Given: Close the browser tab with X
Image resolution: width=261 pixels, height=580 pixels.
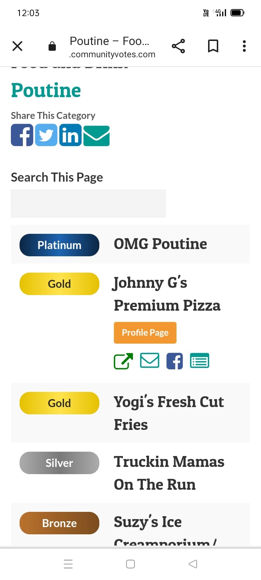Looking at the screenshot, I should [x=17, y=46].
